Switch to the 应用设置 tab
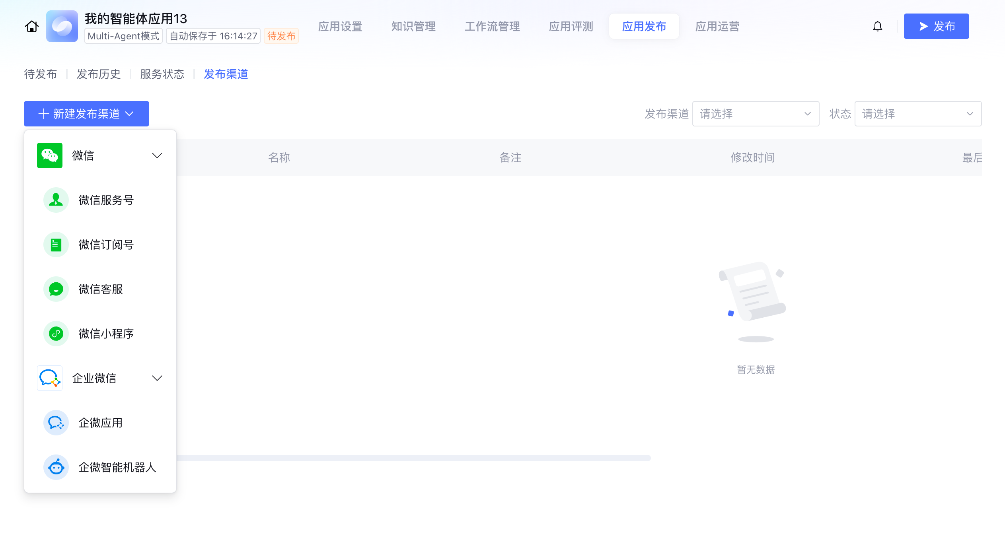1005x536 pixels. pyautogui.click(x=340, y=27)
